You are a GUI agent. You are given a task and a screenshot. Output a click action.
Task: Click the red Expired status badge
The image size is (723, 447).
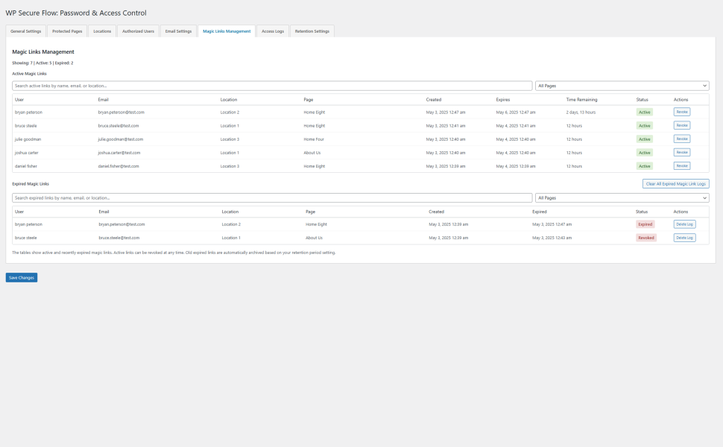coord(645,224)
